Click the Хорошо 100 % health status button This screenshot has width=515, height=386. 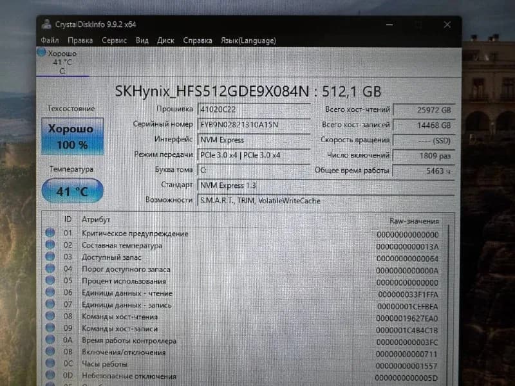point(73,136)
